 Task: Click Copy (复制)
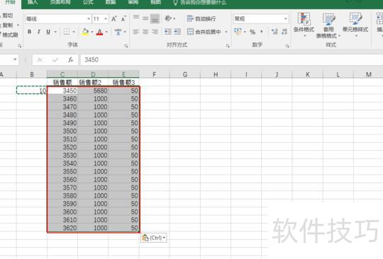coord(7,25)
